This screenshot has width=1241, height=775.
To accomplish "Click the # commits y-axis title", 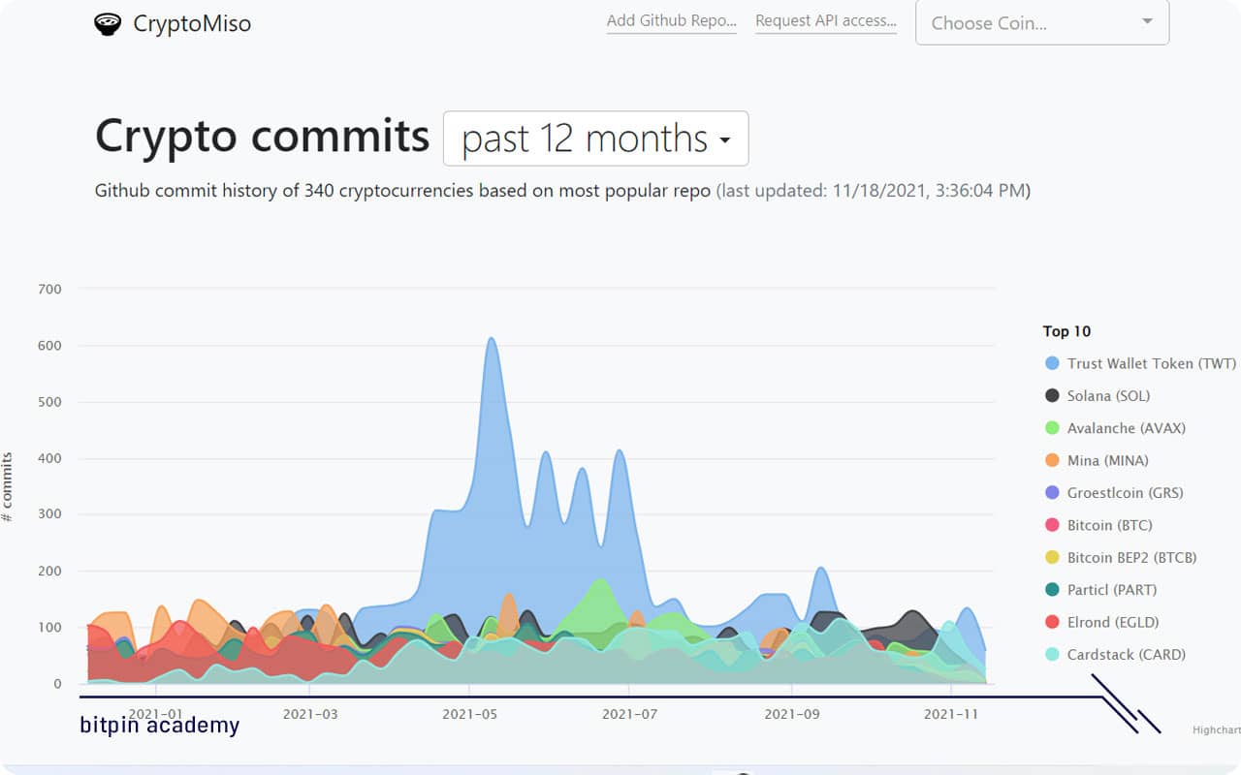I will (8, 486).
